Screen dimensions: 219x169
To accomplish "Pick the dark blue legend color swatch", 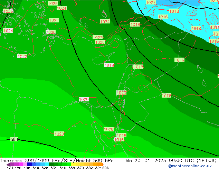I will (29, 164).
